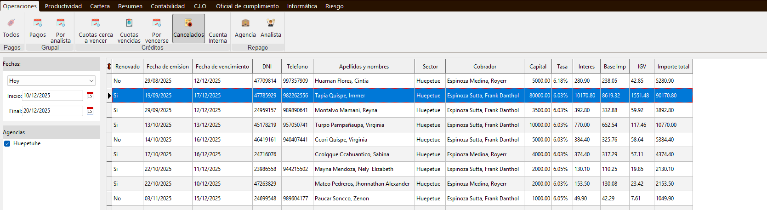Show the Cuotas vencidas list
Screen dimensions: 767x210
[129, 28]
